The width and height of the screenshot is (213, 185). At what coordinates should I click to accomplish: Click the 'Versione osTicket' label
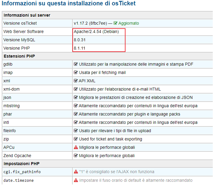(x=20, y=23)
